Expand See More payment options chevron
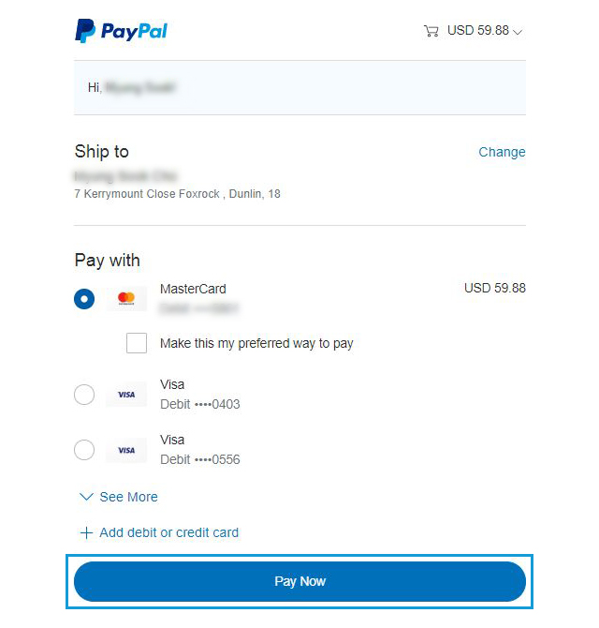599x628 pixels. point(86,497)
